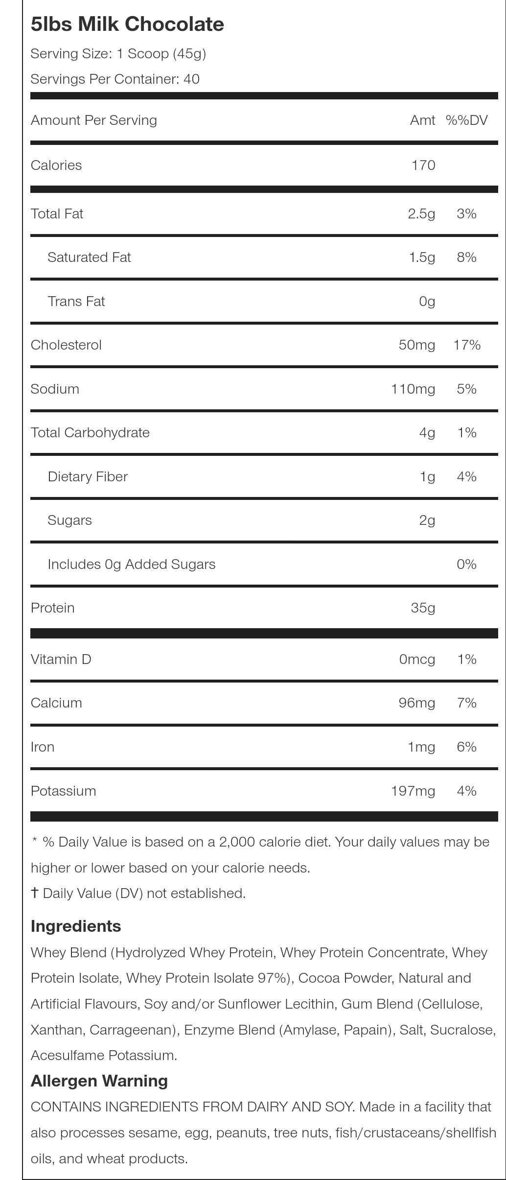Image resolution: width=506 pixels, height=1180 pixels.
Task: Click the Total Carbohydrate label
Action: pyautogui.click(x=90, y=433)
